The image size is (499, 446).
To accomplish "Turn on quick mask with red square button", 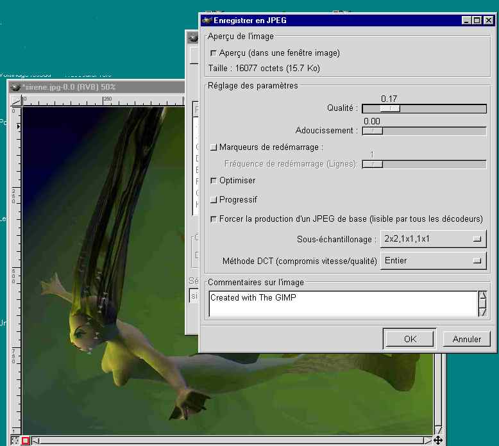I will pyautogui.click(x=26, y=441).
